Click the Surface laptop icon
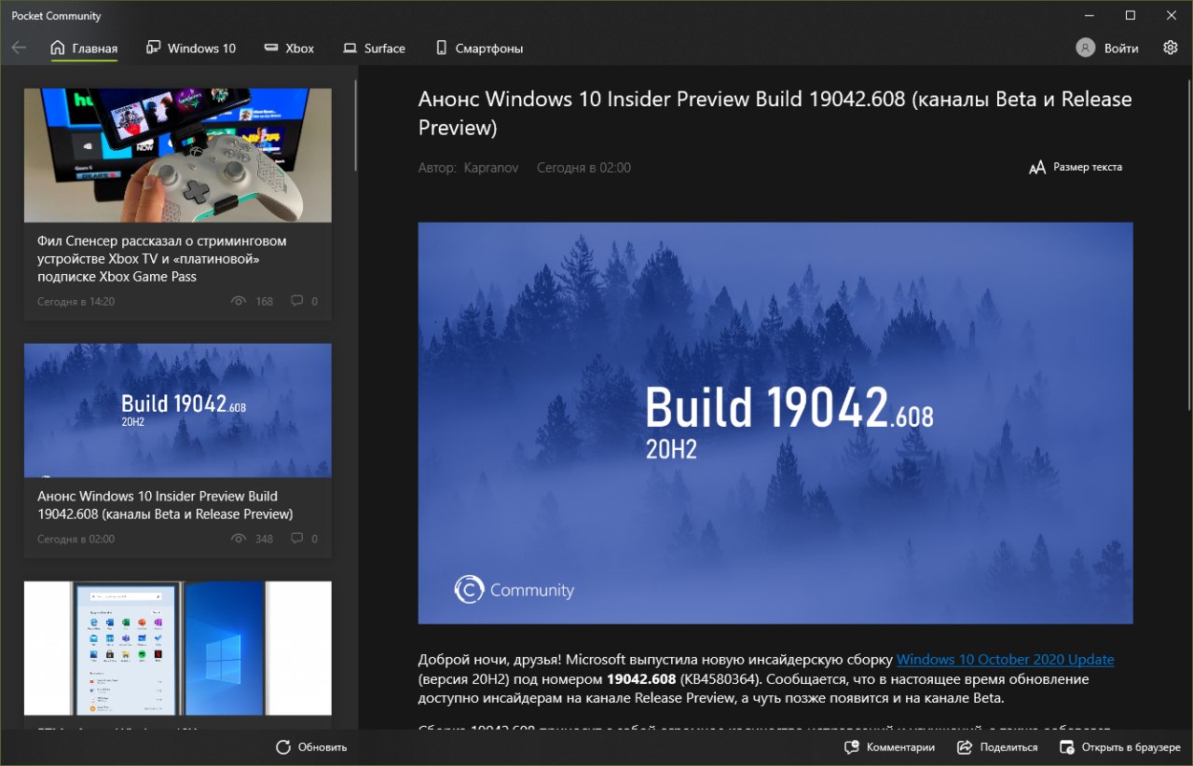The height and width of the screenshot is (766, 1193). point(350,48)
